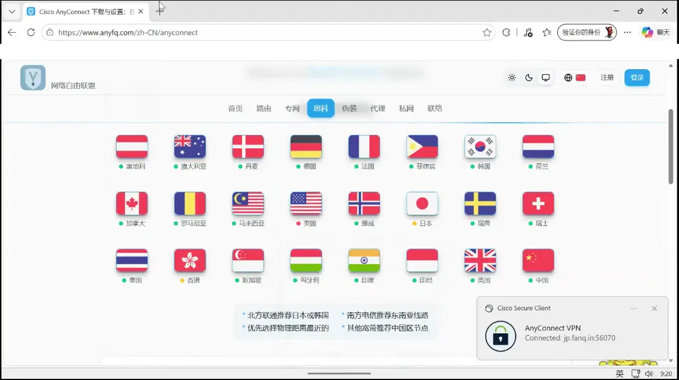Click the page vertical scrollbar thumb
Viewport: 679px width, 380px height.
(671, 147)
